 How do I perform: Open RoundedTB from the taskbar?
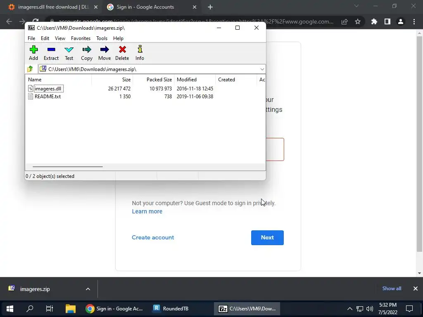tap(171, 309)
